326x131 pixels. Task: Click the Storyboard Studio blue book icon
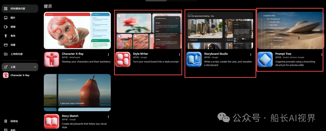tap(194, 59)
